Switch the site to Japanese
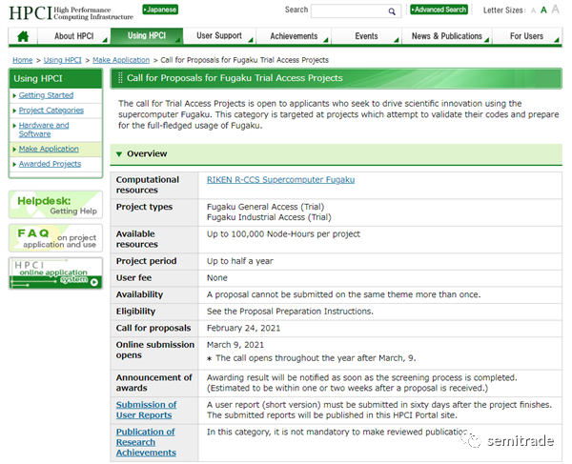Screen dimensions: 572x464 [x=160, y=10]
